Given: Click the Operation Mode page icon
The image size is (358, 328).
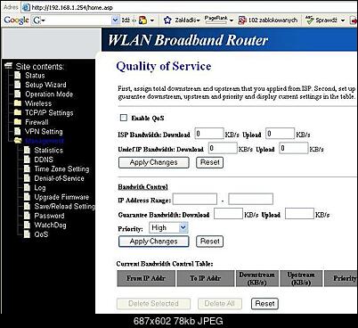Looking at the screenshot, I should tap(18, 94).
